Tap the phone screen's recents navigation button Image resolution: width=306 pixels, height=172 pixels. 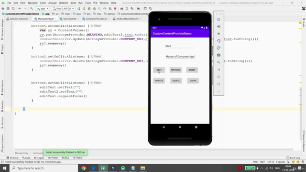(x=196, y=127)
